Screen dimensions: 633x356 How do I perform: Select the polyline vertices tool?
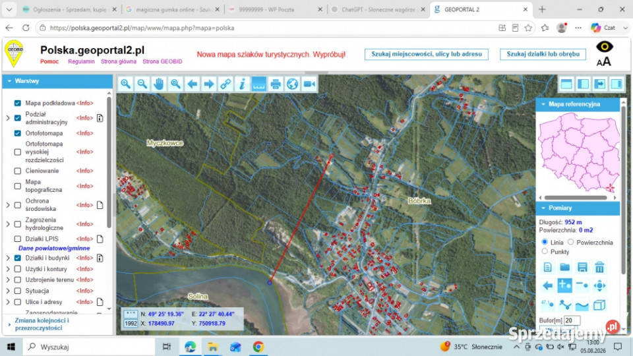(565, 305)
